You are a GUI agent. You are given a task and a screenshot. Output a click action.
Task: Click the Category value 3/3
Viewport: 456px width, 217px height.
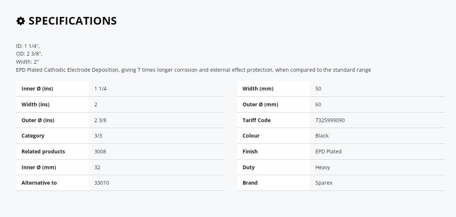(98, 136)
